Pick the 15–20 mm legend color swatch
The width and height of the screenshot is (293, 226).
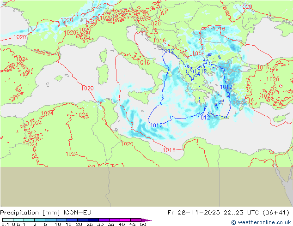pos(72,220)
